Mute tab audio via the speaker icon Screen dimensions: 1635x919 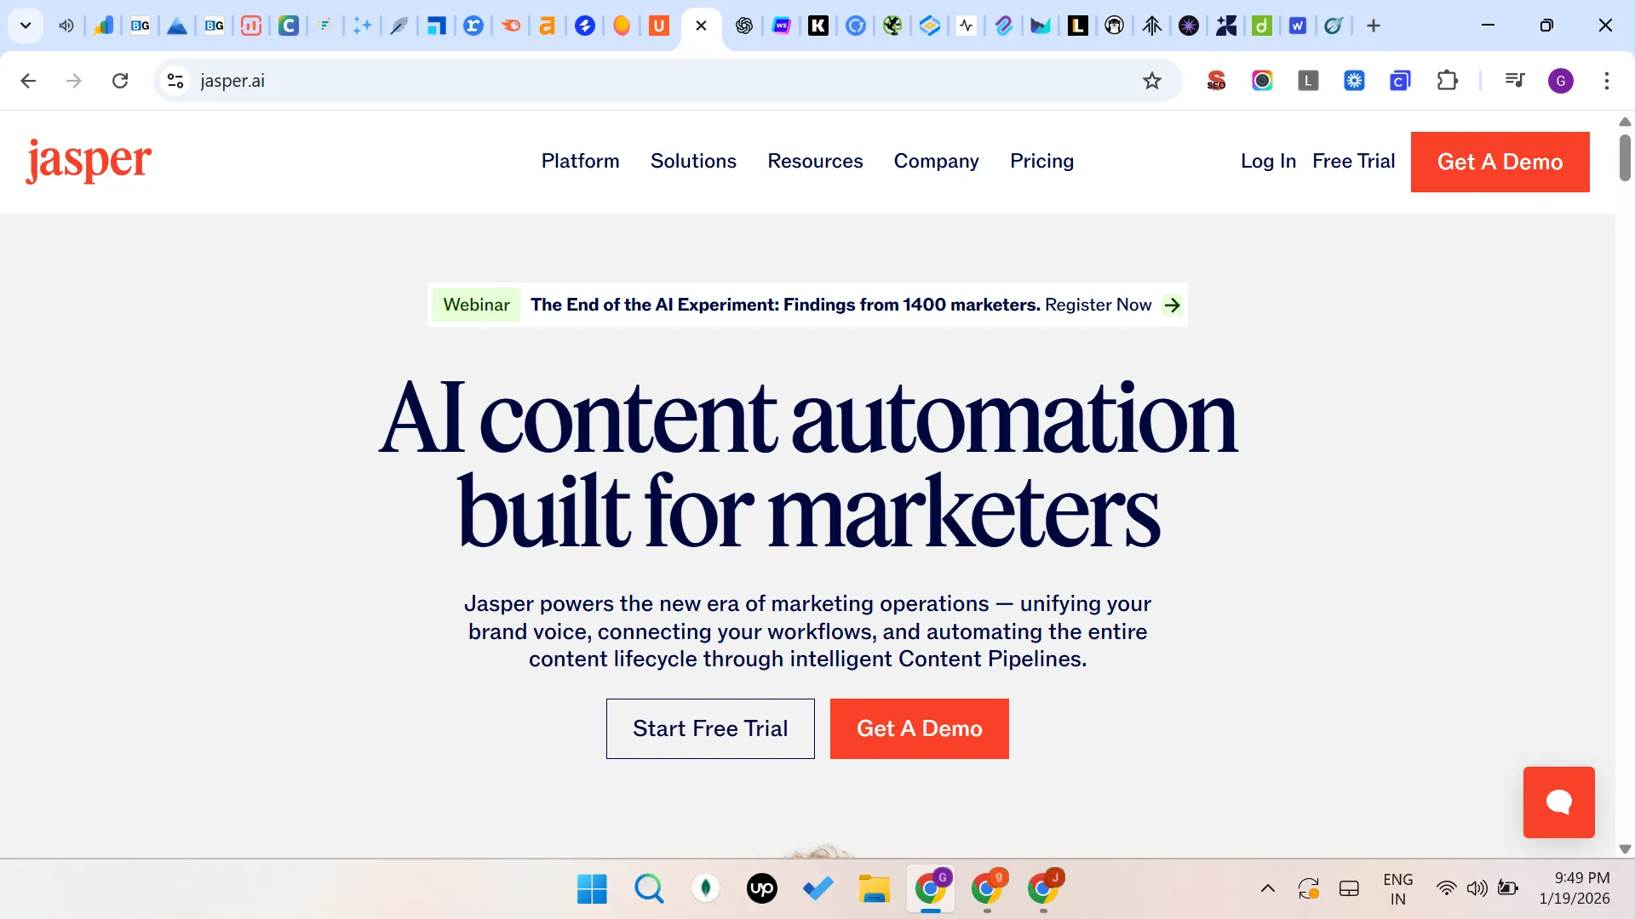pyautogui.click(x=66, y=26)
